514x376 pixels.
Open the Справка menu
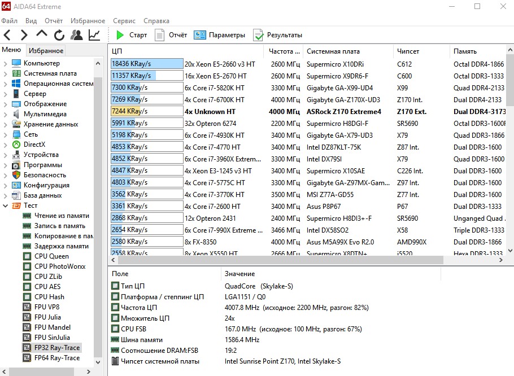pyautogui.click(x=156, y=21)
